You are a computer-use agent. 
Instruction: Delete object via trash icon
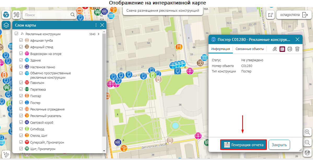tap(297, 49)
